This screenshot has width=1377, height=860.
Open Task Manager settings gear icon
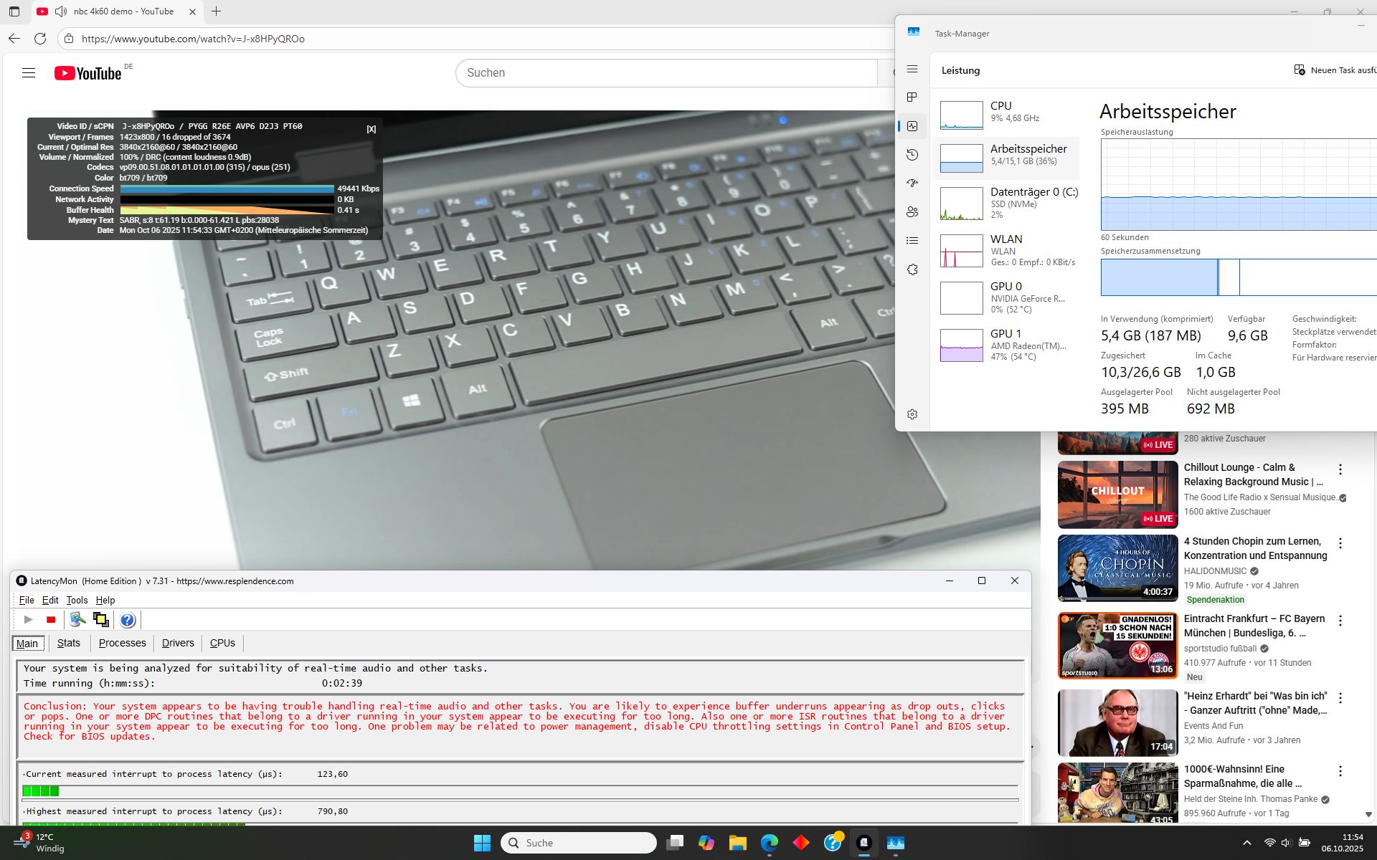[x=912, y=414]
